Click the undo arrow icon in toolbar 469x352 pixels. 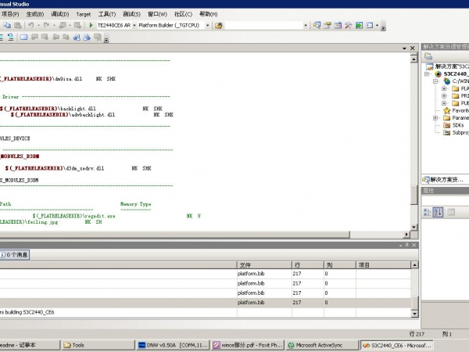(31, 25)
